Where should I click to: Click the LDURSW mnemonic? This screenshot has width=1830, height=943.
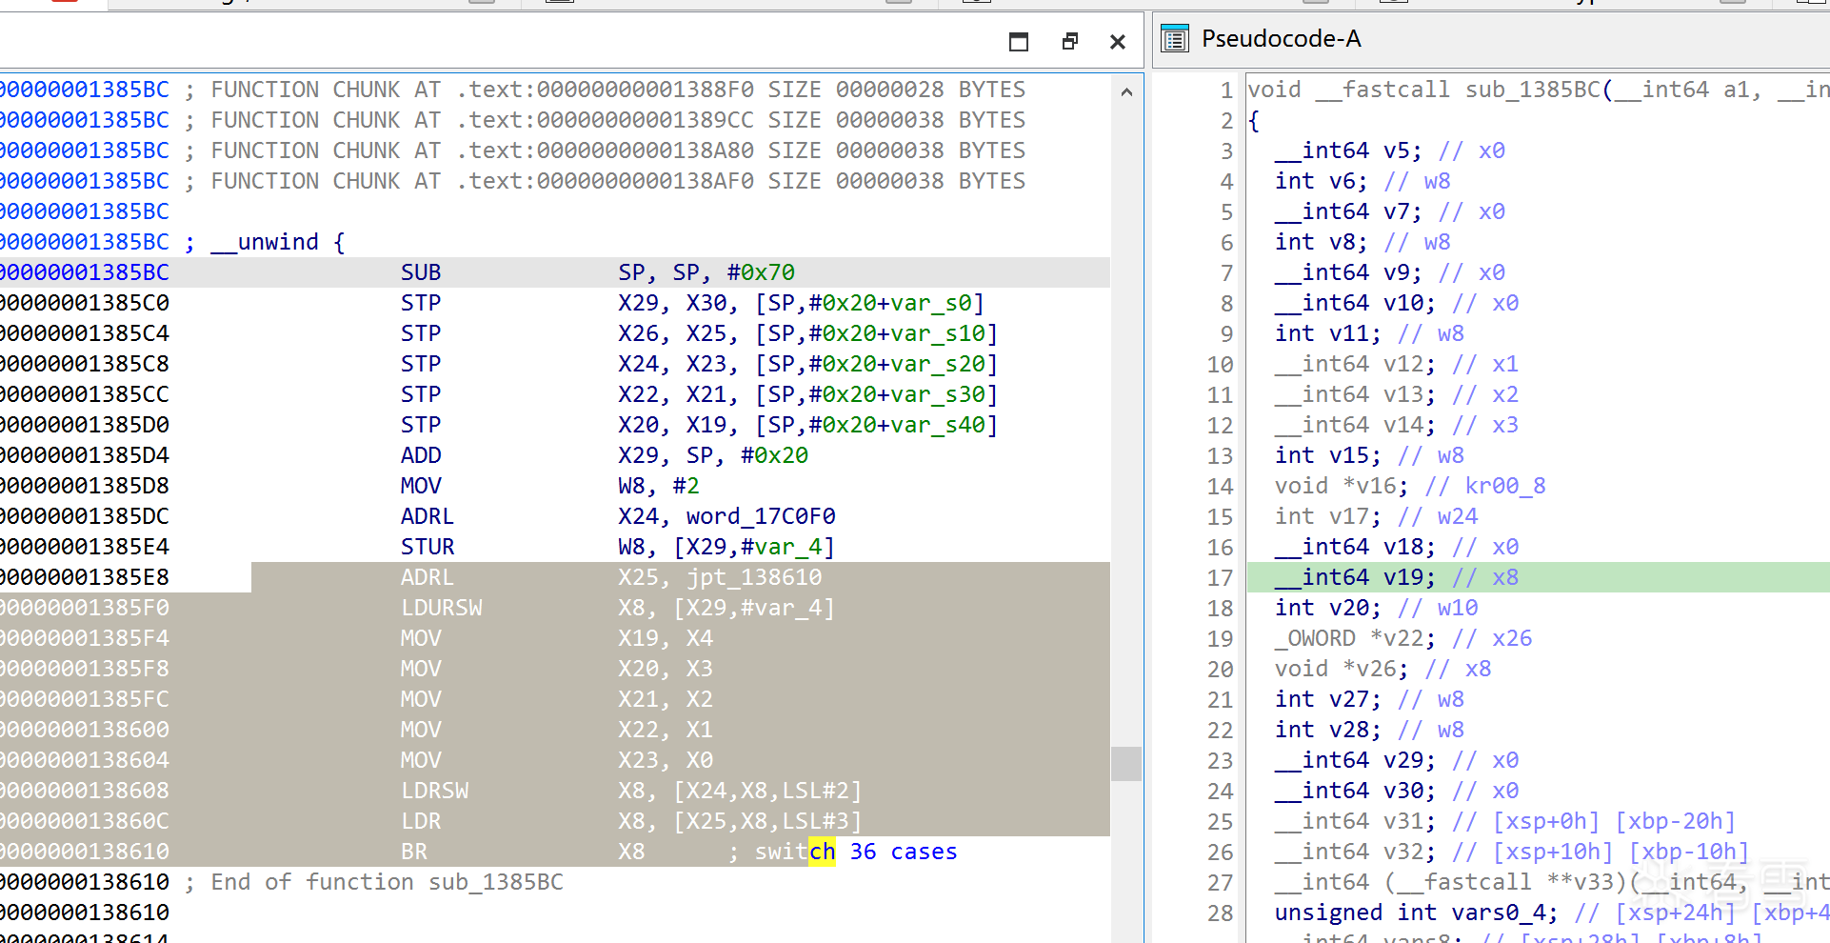coord(442,608)
